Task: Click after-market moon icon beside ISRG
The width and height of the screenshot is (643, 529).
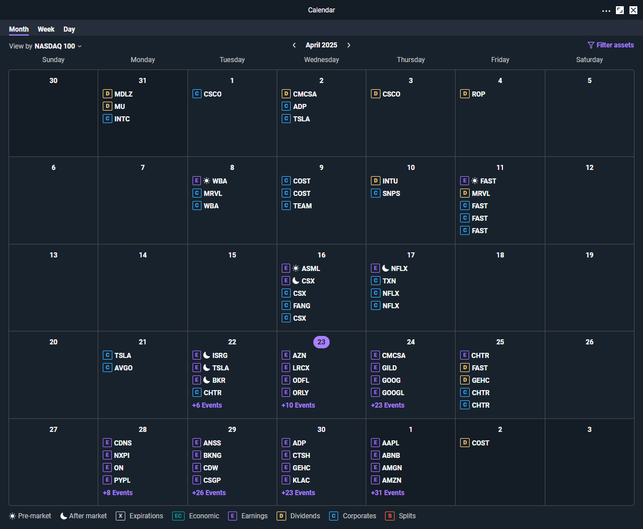Action: (207, 355)
